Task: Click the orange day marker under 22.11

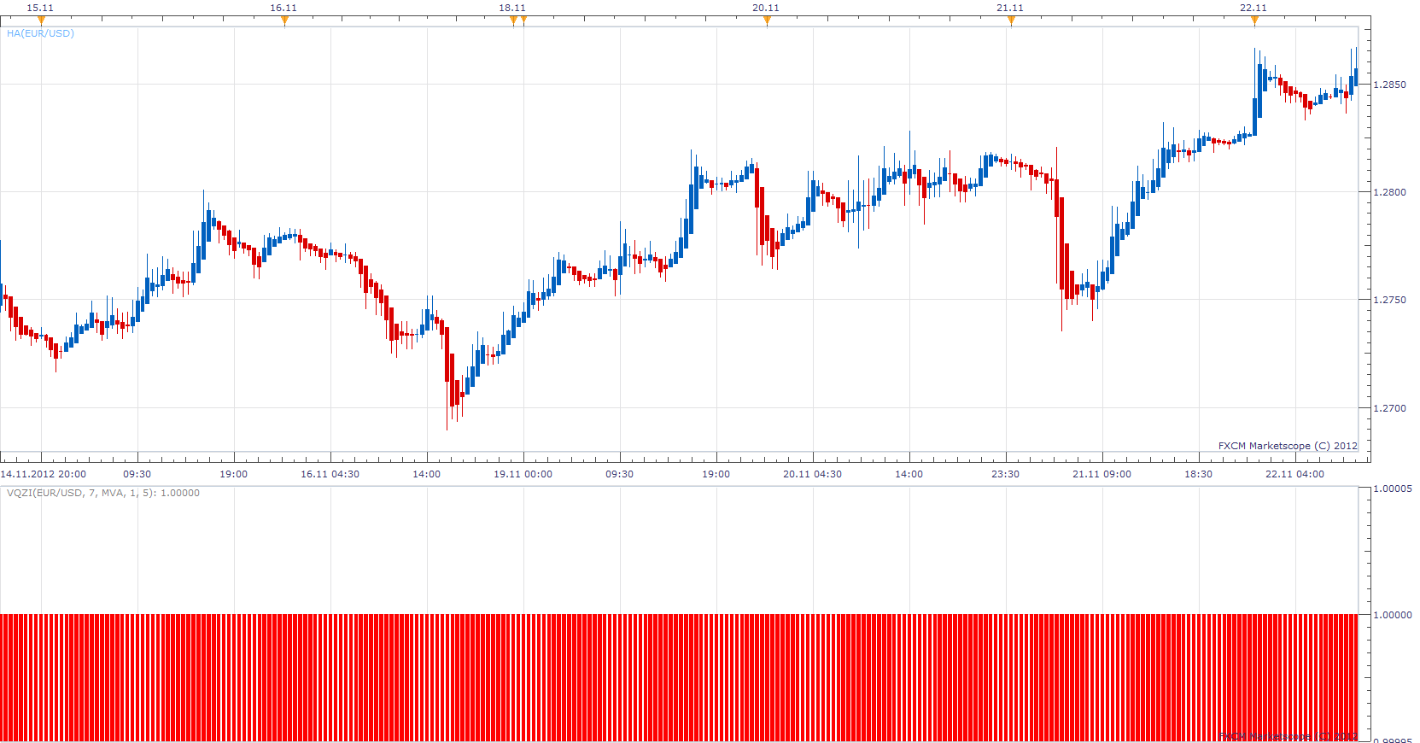Action: click(1254, 20)
